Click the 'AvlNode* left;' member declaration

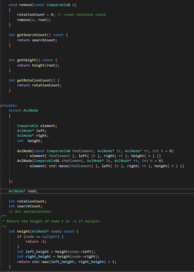point(32,131)
